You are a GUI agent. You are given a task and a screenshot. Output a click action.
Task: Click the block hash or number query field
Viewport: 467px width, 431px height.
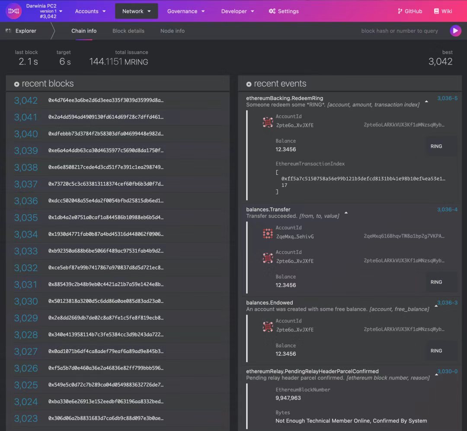click(x=399, y=31)
